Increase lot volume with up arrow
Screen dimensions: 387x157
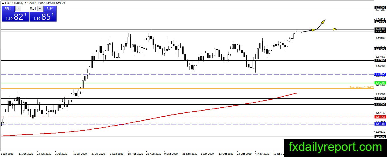point(40,9)
